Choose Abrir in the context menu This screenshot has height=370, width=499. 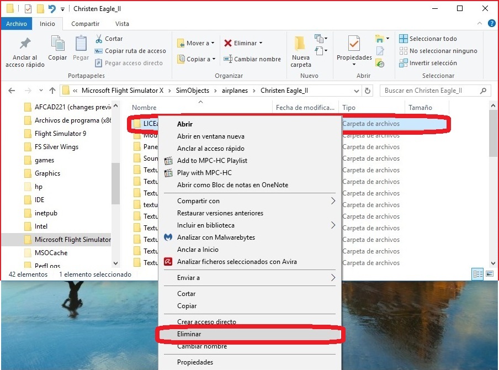(250, 124)
